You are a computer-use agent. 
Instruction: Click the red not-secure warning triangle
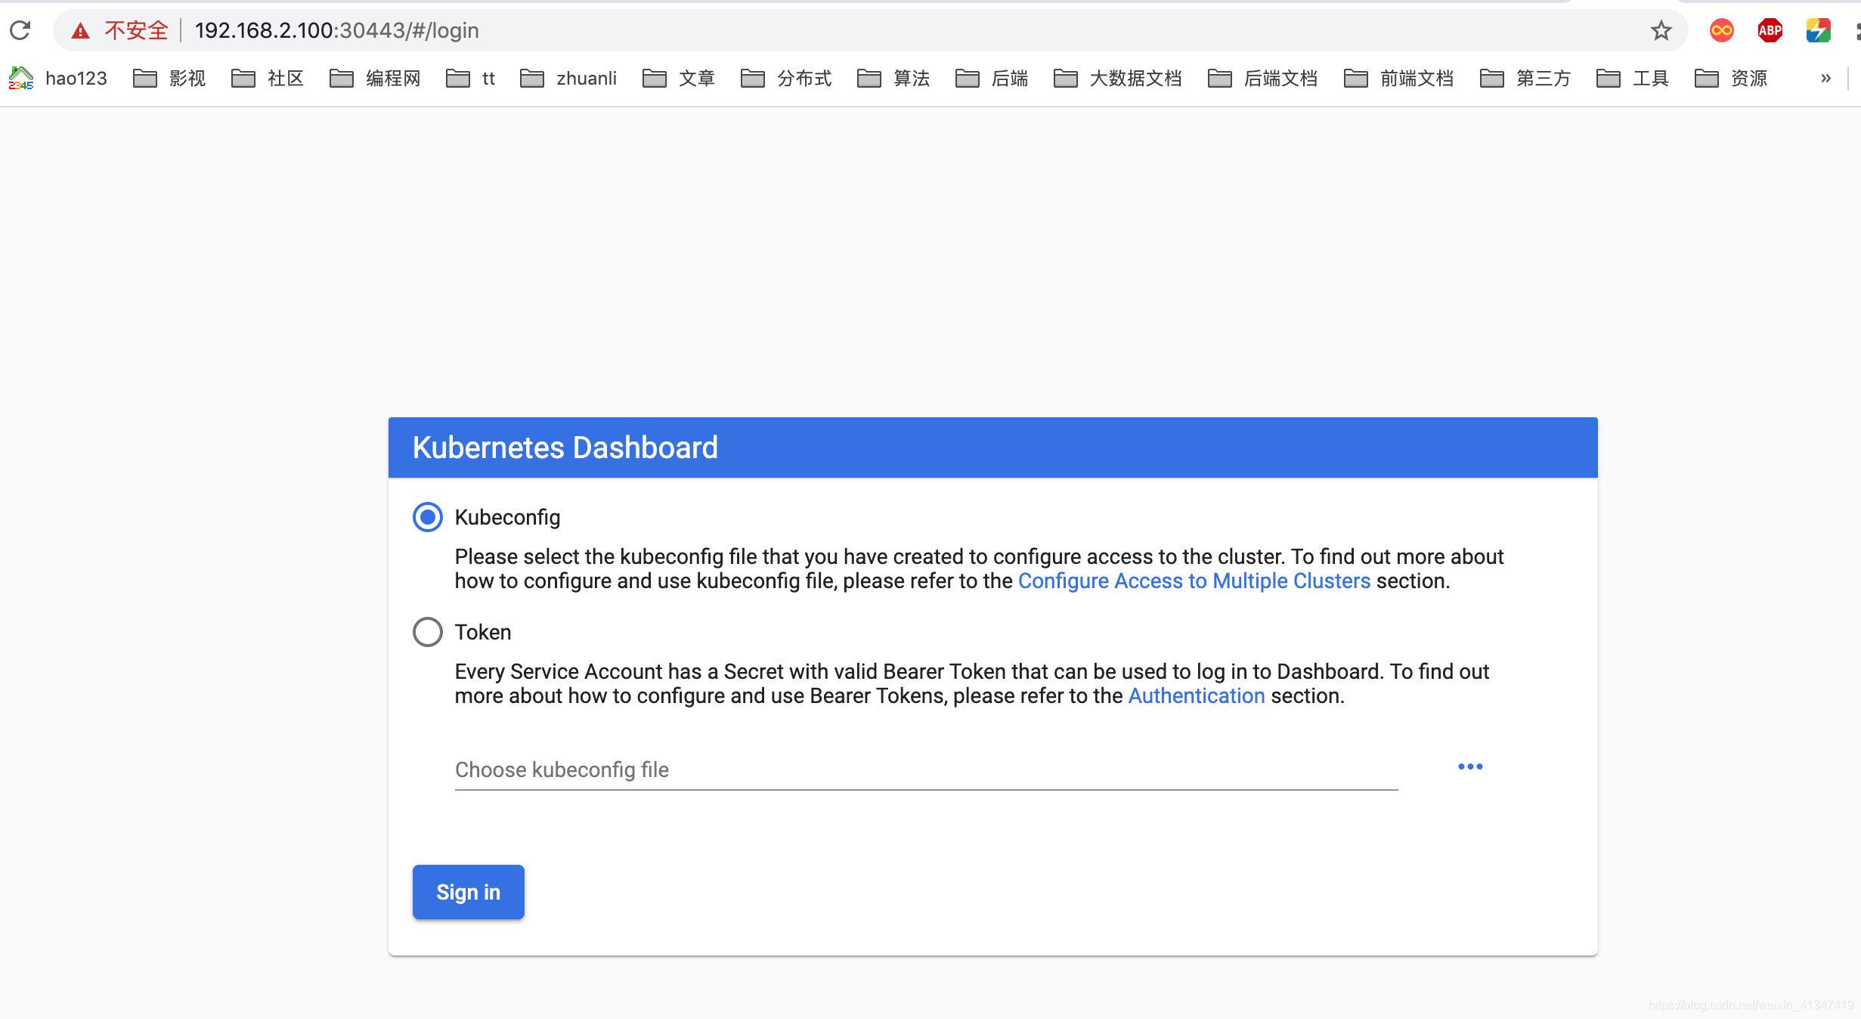tap(80, 31)
